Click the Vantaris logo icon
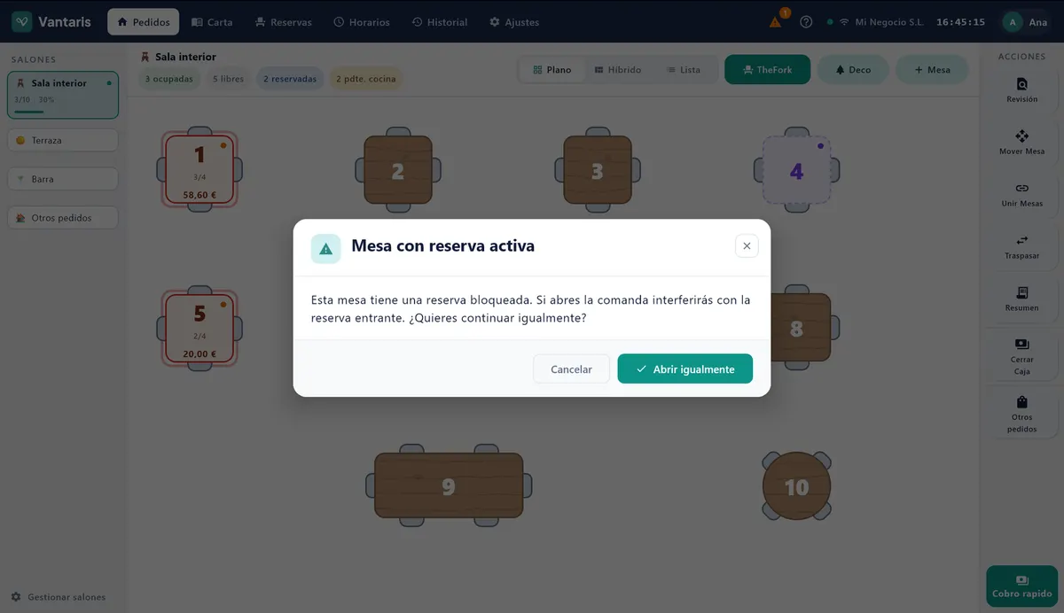Screen dimensions: 1064x613 tap(22, 22)
